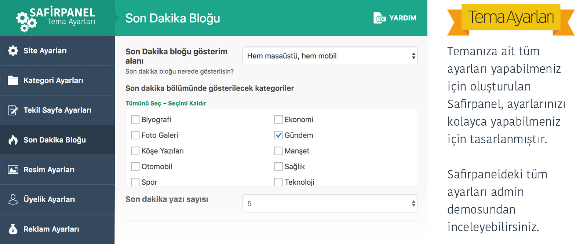The width and height of the screenshot is (587, 244).
Task: Click the YARDIM help button
Action: click(x=402, y=18)
